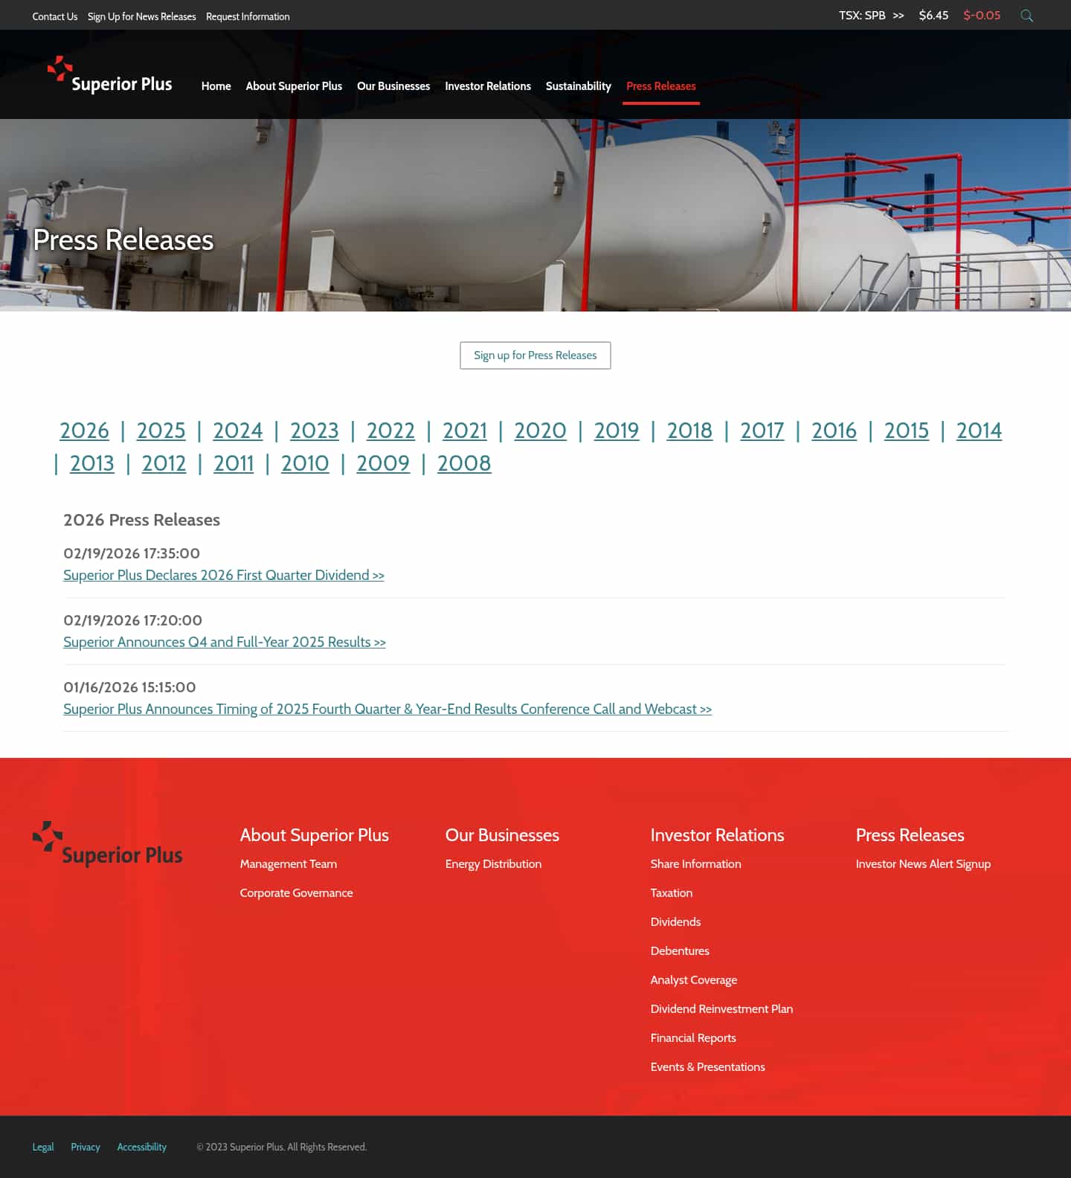The width and height of the screenshot is (1071, 1178).
Task: Click the 02/19/2026 17:35:00 timestamp
Action: point(132,553)
